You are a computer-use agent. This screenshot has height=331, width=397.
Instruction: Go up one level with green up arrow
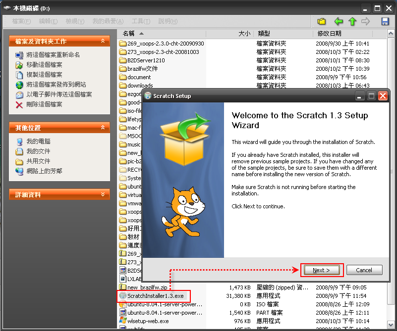(352, 21)
